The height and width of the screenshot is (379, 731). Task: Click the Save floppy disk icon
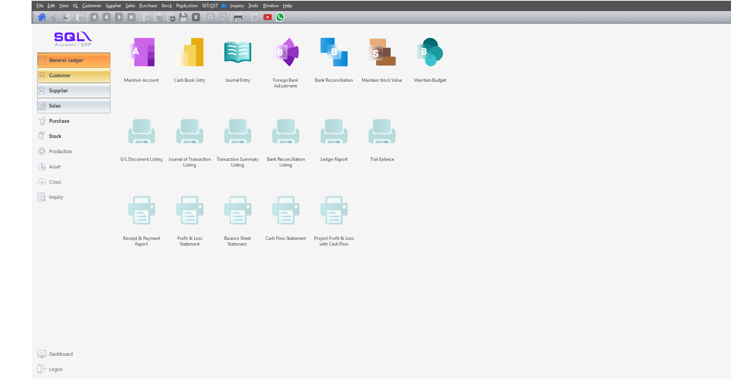(x=184, y=17)
